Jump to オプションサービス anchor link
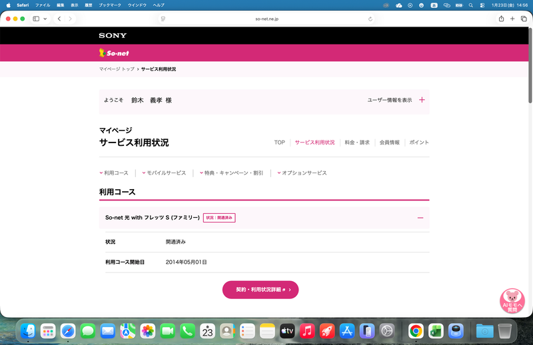The height and width of the screenshot is (345, 533). pos(302,172)
